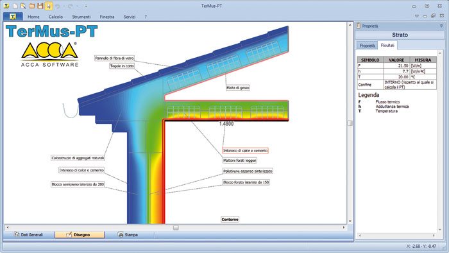Restore the inner document window
The width and height of the screenshot is (449, 253).
coord(433,16)
